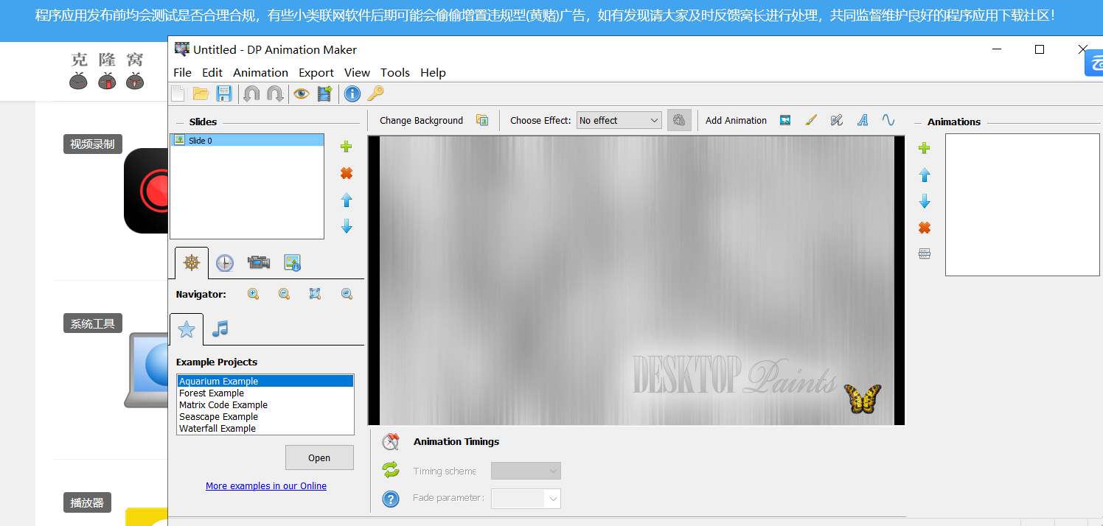Open the About info icon

point(352,94)
